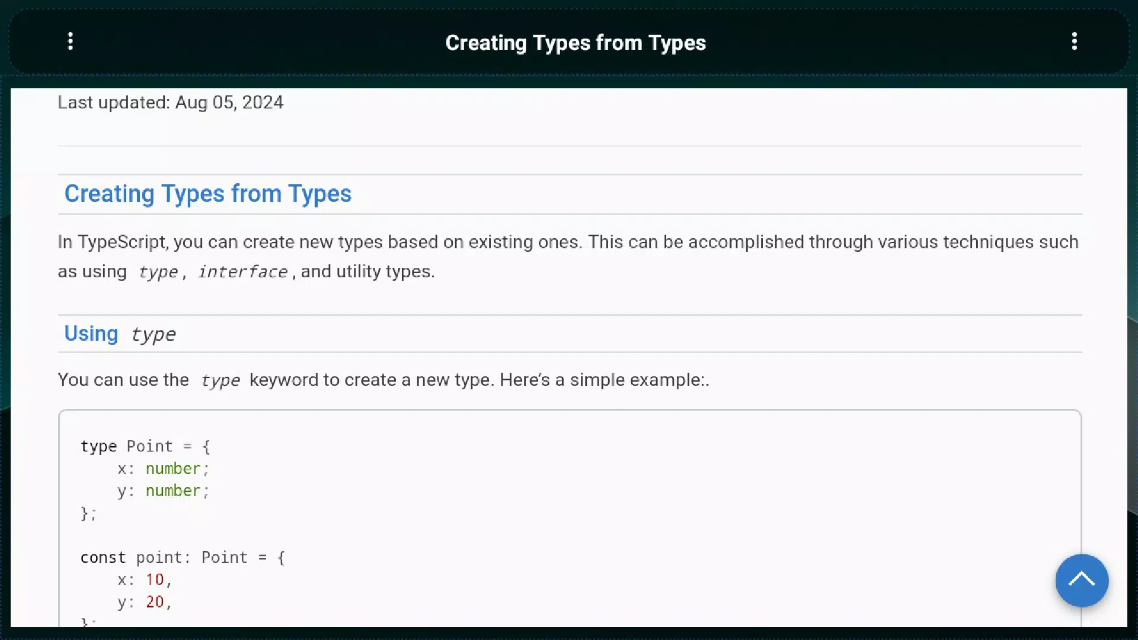The height and width of the screenshot is (640, 1138).
Task: Click the 'const point: Point = {' code line
Action: point(183,558)
